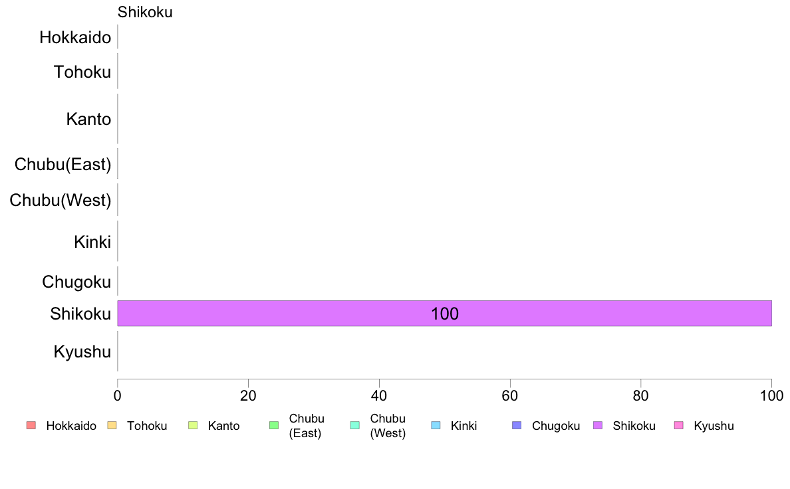The image size is (790, 489).
Task: Click the Chugoku legend text label
Action: [556, 426]
